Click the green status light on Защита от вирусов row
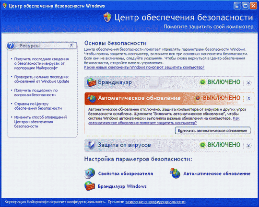 pyautogui.click(x=202, y=145)
